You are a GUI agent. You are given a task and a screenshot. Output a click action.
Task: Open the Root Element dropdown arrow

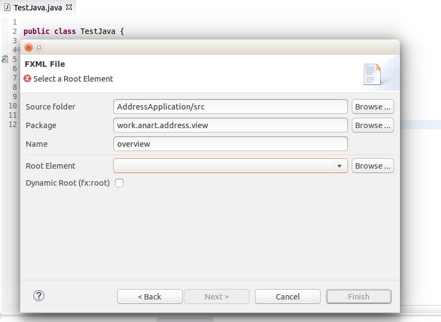point(339,166)
